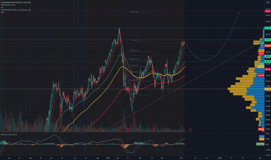This screenshot has height=160, width=271.
Task: Click the yellow 315.49 point-of-control label
Action: coord(268,89)
